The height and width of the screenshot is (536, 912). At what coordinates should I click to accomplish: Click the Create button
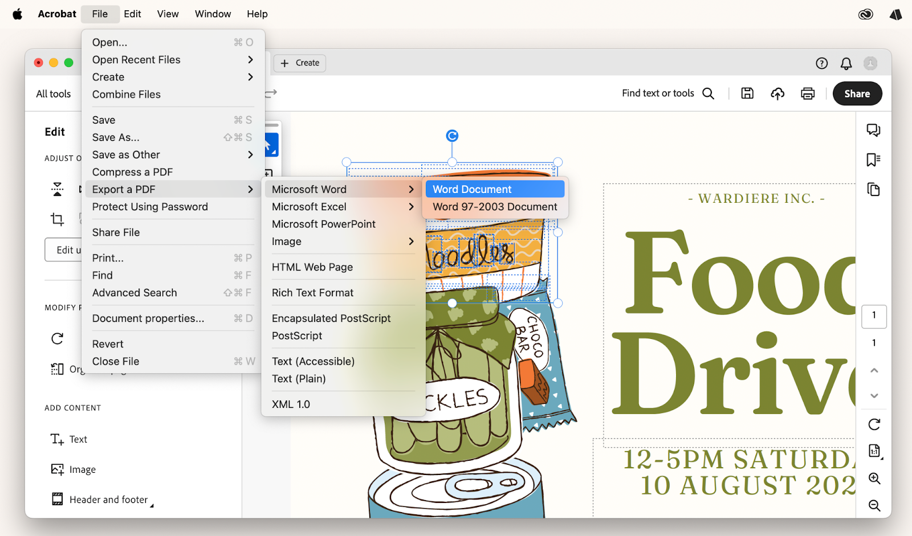click(x=299, y=63)
